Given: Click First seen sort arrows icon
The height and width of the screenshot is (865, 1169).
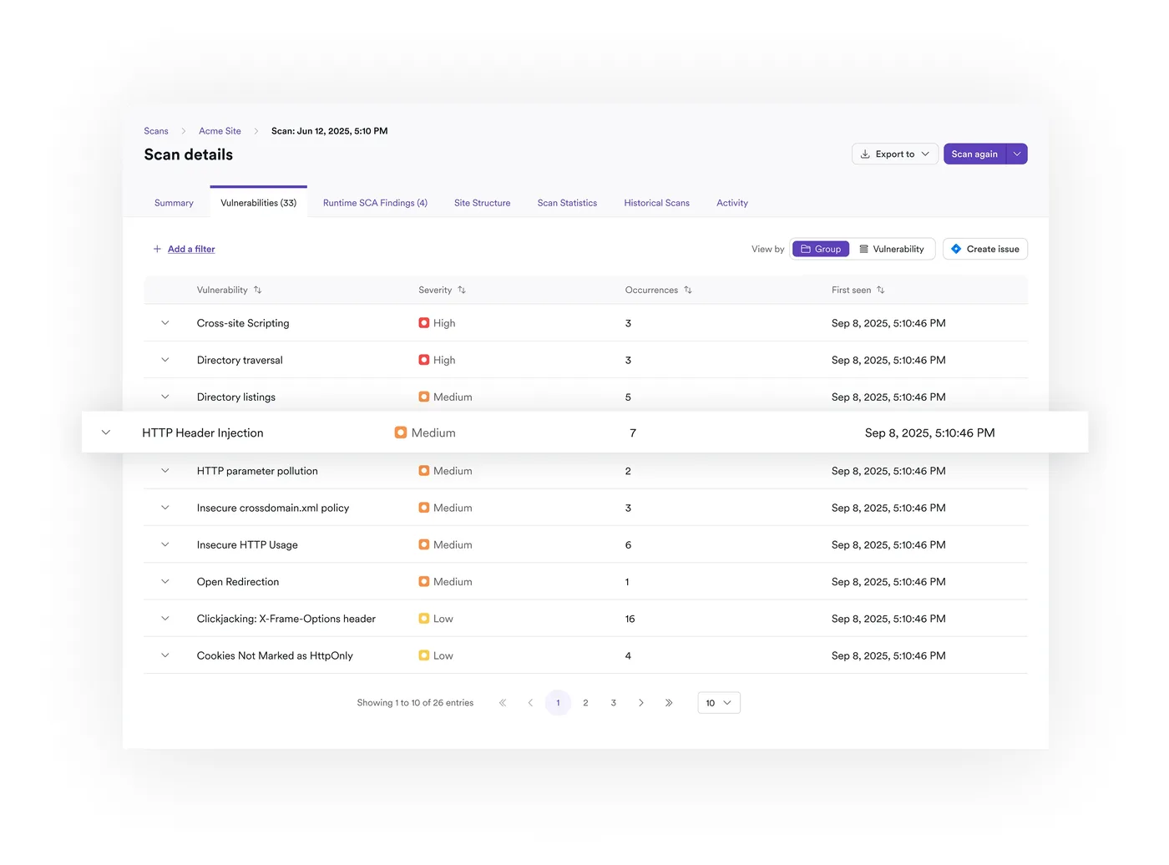Looking at the screenshot, I should tap(880, 290).
